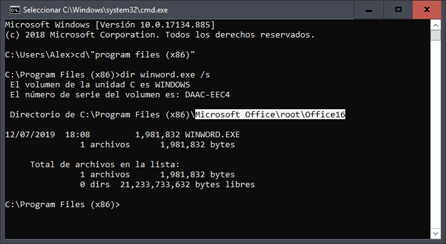Click the cmd.exe icon in title bar
Viewport: 446px width, 244px height.
click(15, 10)
